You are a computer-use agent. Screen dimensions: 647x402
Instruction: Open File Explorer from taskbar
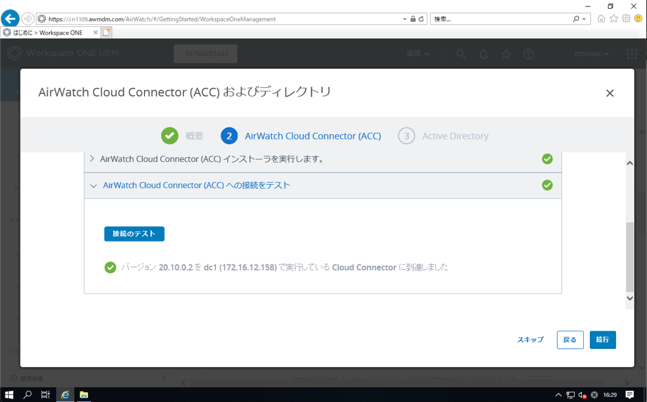click(x=84, y=395)
